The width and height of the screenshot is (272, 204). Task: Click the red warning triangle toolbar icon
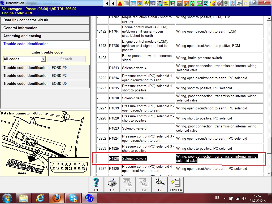[x=120, y=3]
